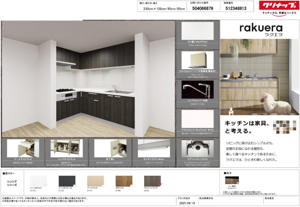The image size is (300, 207).
Task: Click the magnet white wall panel sample
Action: pyautogui.click(x=197, y=31)
